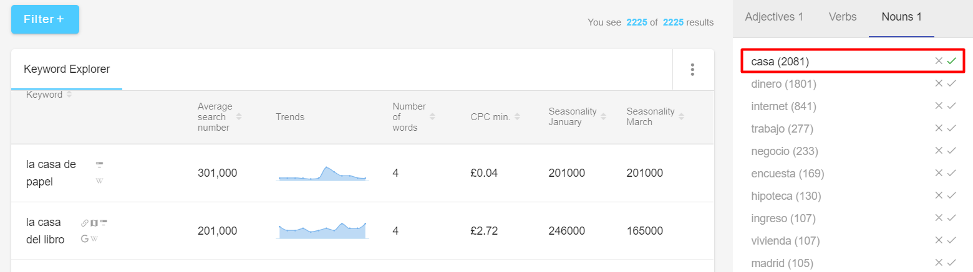The height and width of the screenshot is (272, 973).
Task: Click the trend chart for la casa de papel
Action: pyautogui.click(x=322, y=173)
